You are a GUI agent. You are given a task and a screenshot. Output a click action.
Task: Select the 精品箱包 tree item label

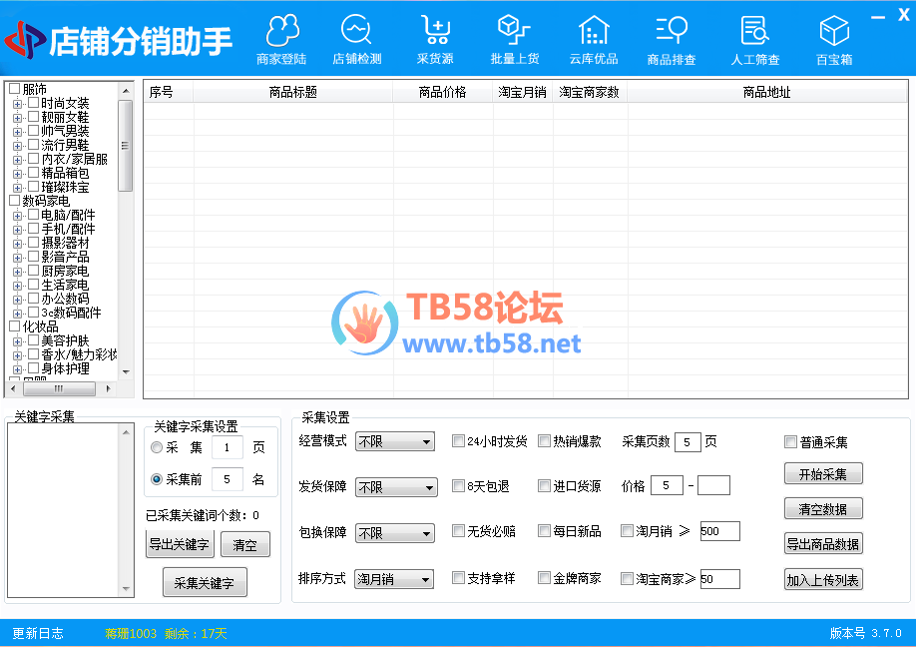65,173
